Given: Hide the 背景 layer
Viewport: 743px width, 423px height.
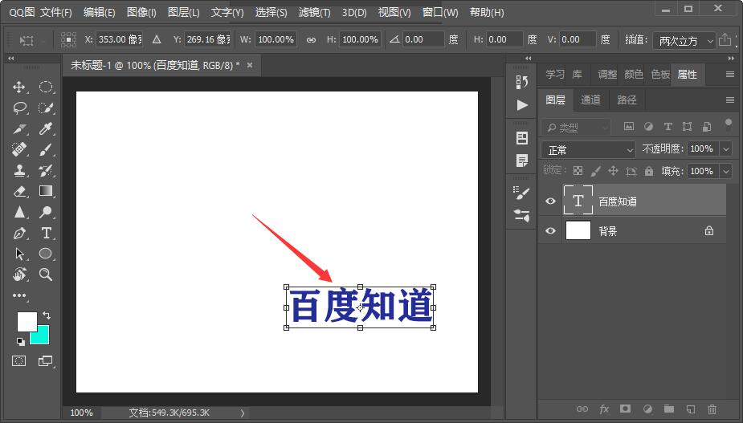Looking at the screenshot, I should click(550, 230).
